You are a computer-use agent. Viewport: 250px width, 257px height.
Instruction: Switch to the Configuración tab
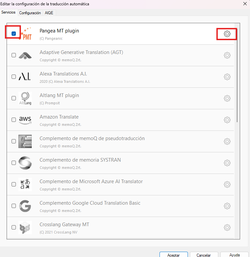[x=30, y=13]
